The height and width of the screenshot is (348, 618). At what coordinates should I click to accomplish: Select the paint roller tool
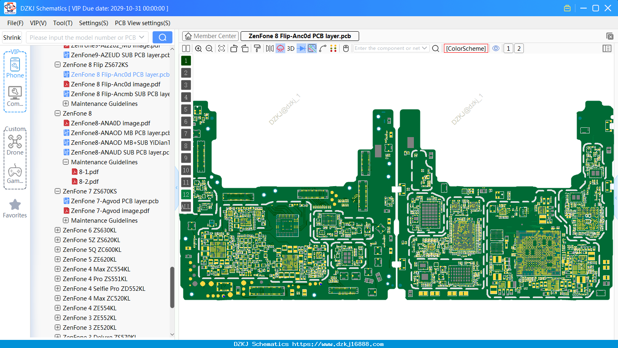tap(257, 48)
